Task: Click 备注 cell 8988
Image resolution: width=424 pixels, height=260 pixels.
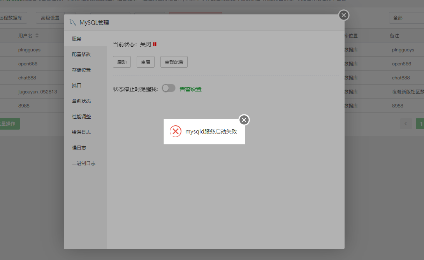Action: (398, 106)
